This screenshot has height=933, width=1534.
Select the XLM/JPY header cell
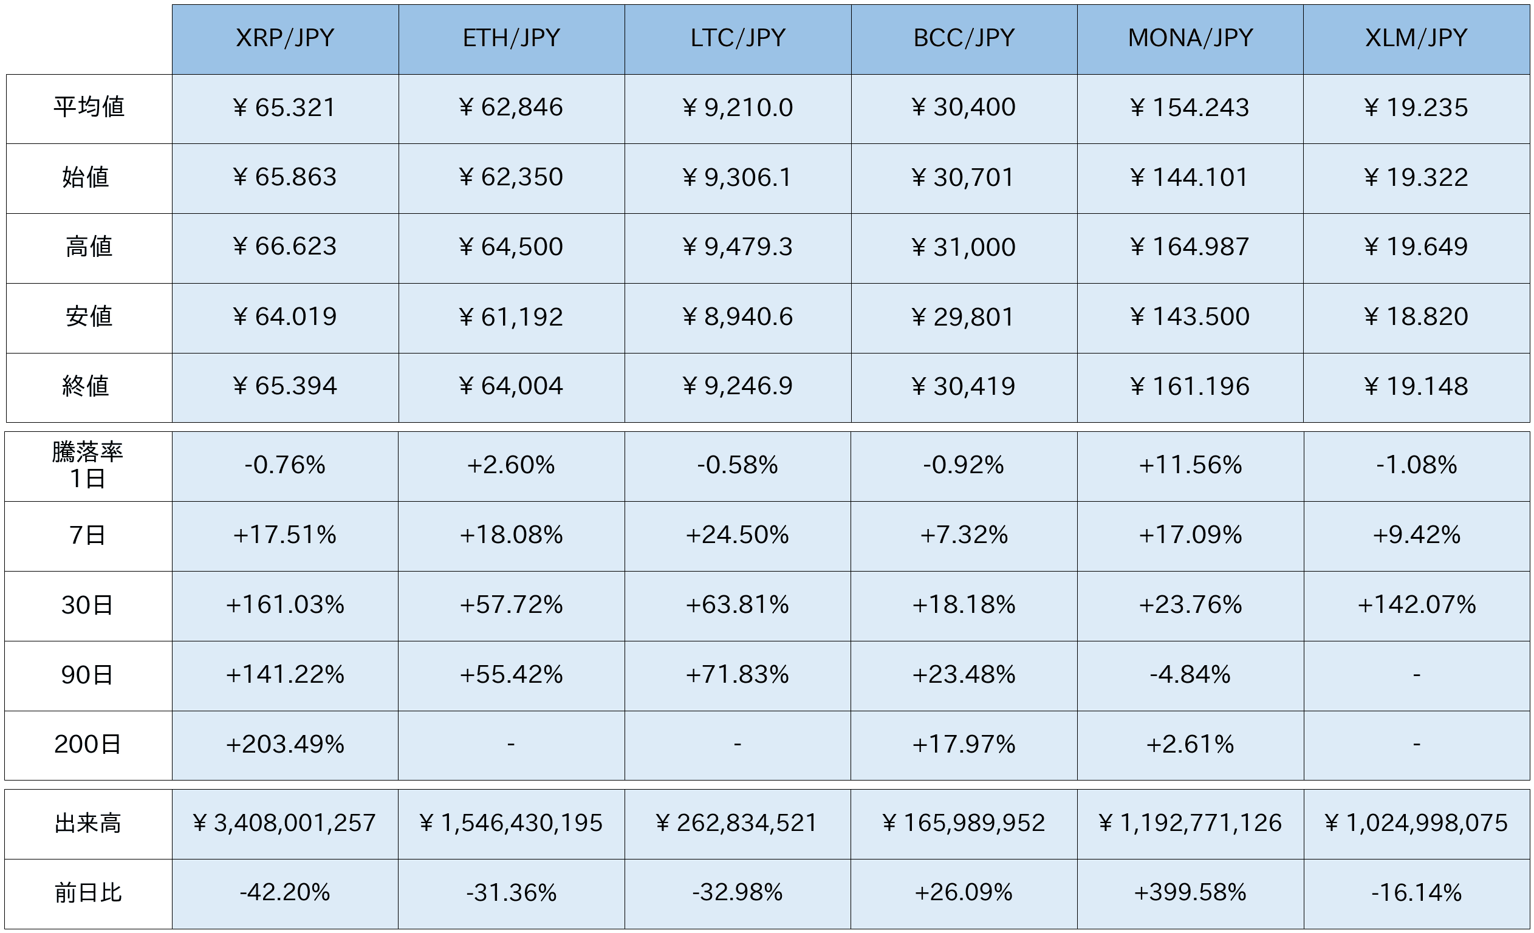(1416, 39)
